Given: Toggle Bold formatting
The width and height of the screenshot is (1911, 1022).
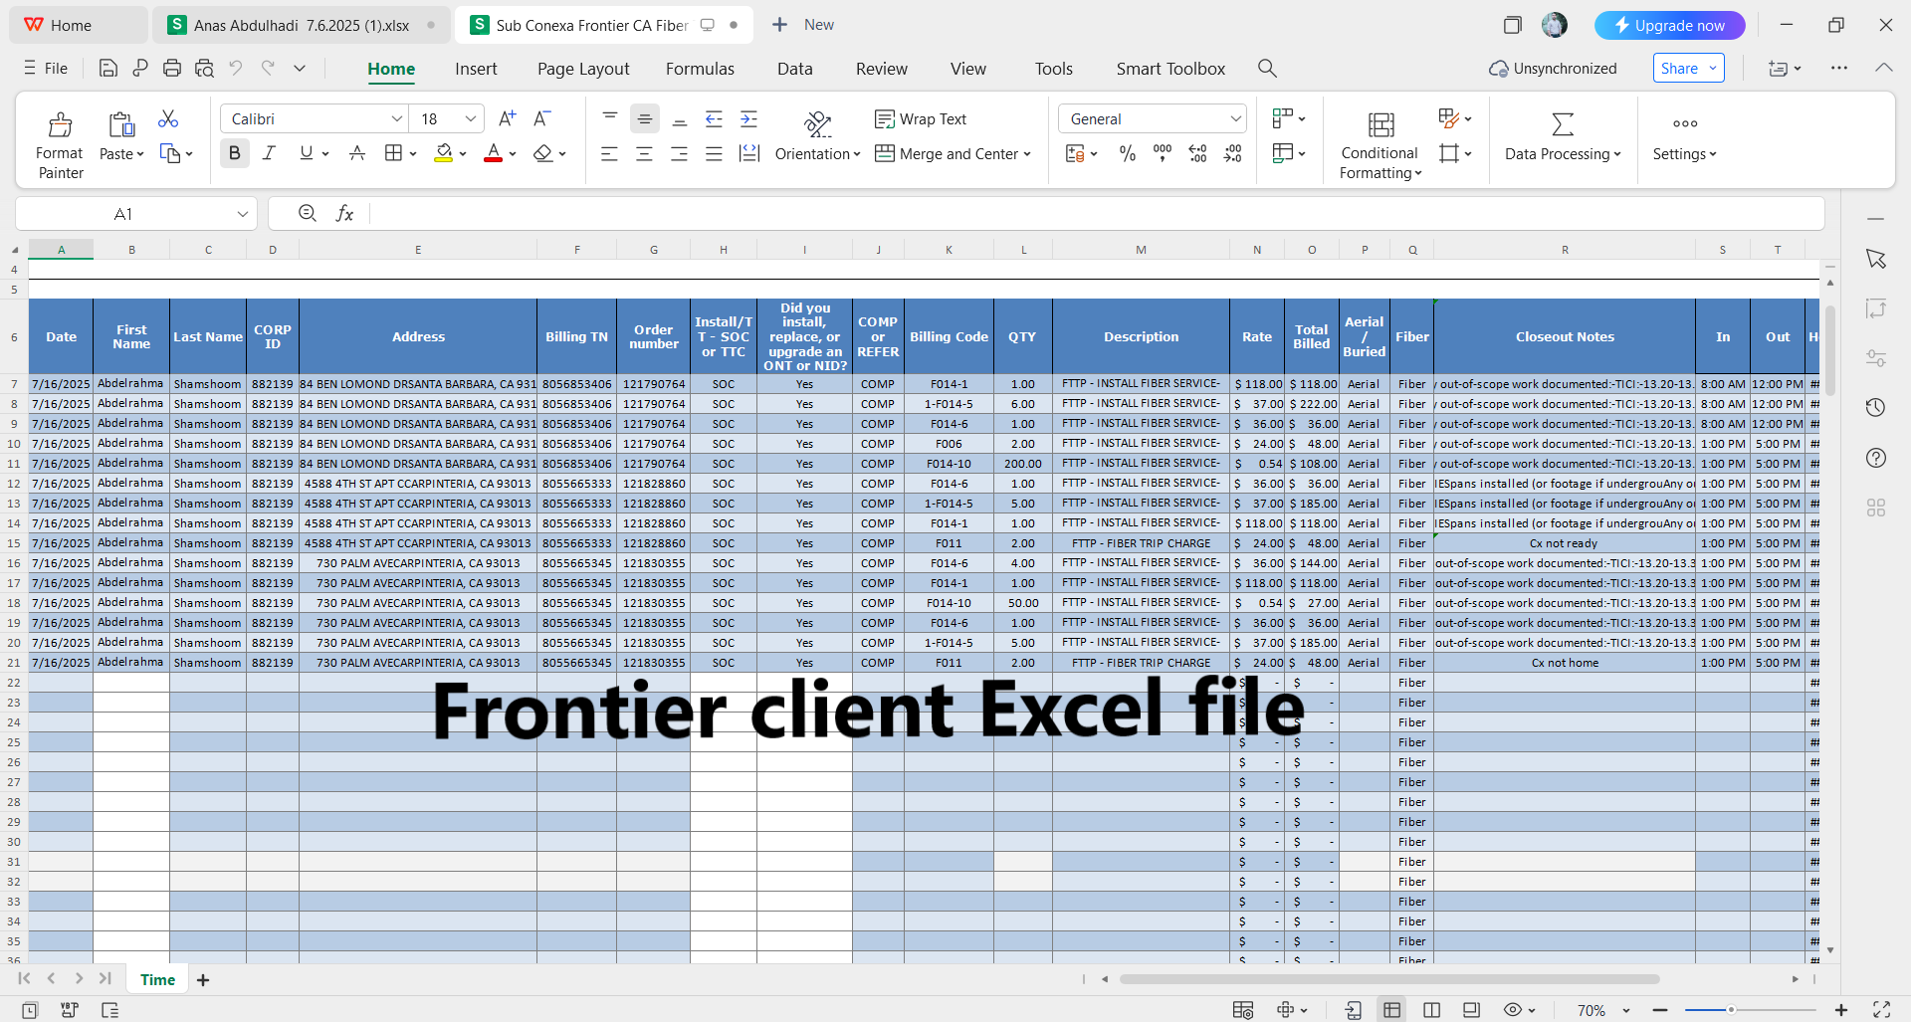Looking at the screenshot, I should 235,153.
